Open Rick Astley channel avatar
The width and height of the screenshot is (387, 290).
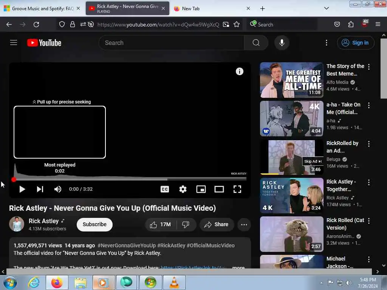[x=17, y=224]
